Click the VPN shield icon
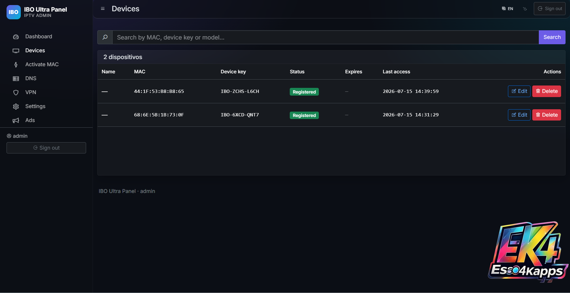570x293 pixels. [x=16, y=93]
